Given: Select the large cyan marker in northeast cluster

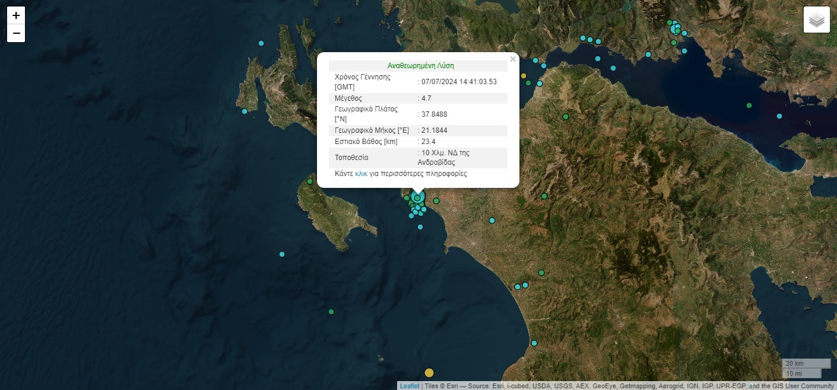Looking at the screenshot, I should [674, 28].
